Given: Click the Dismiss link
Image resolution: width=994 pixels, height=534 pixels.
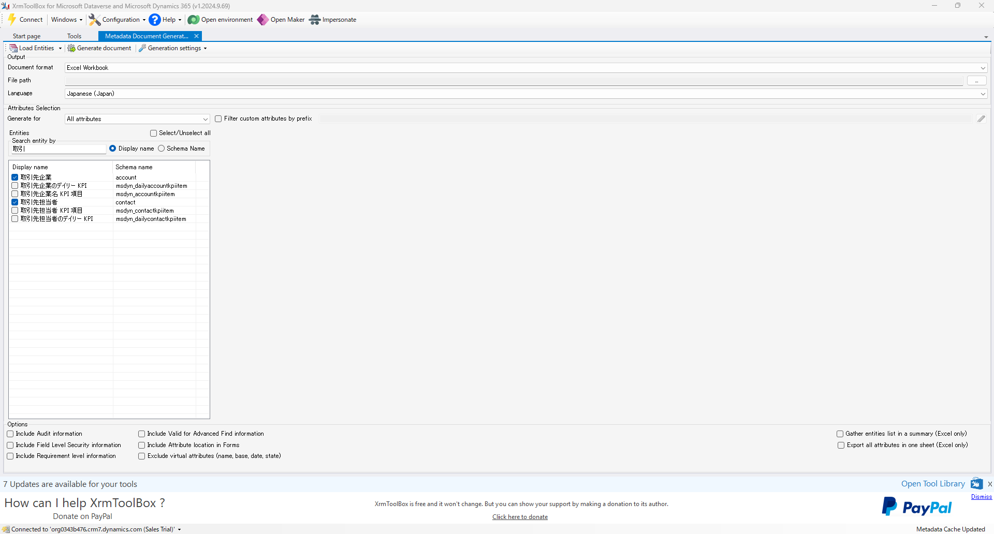Looking at the screenshot, I should 982,497.
